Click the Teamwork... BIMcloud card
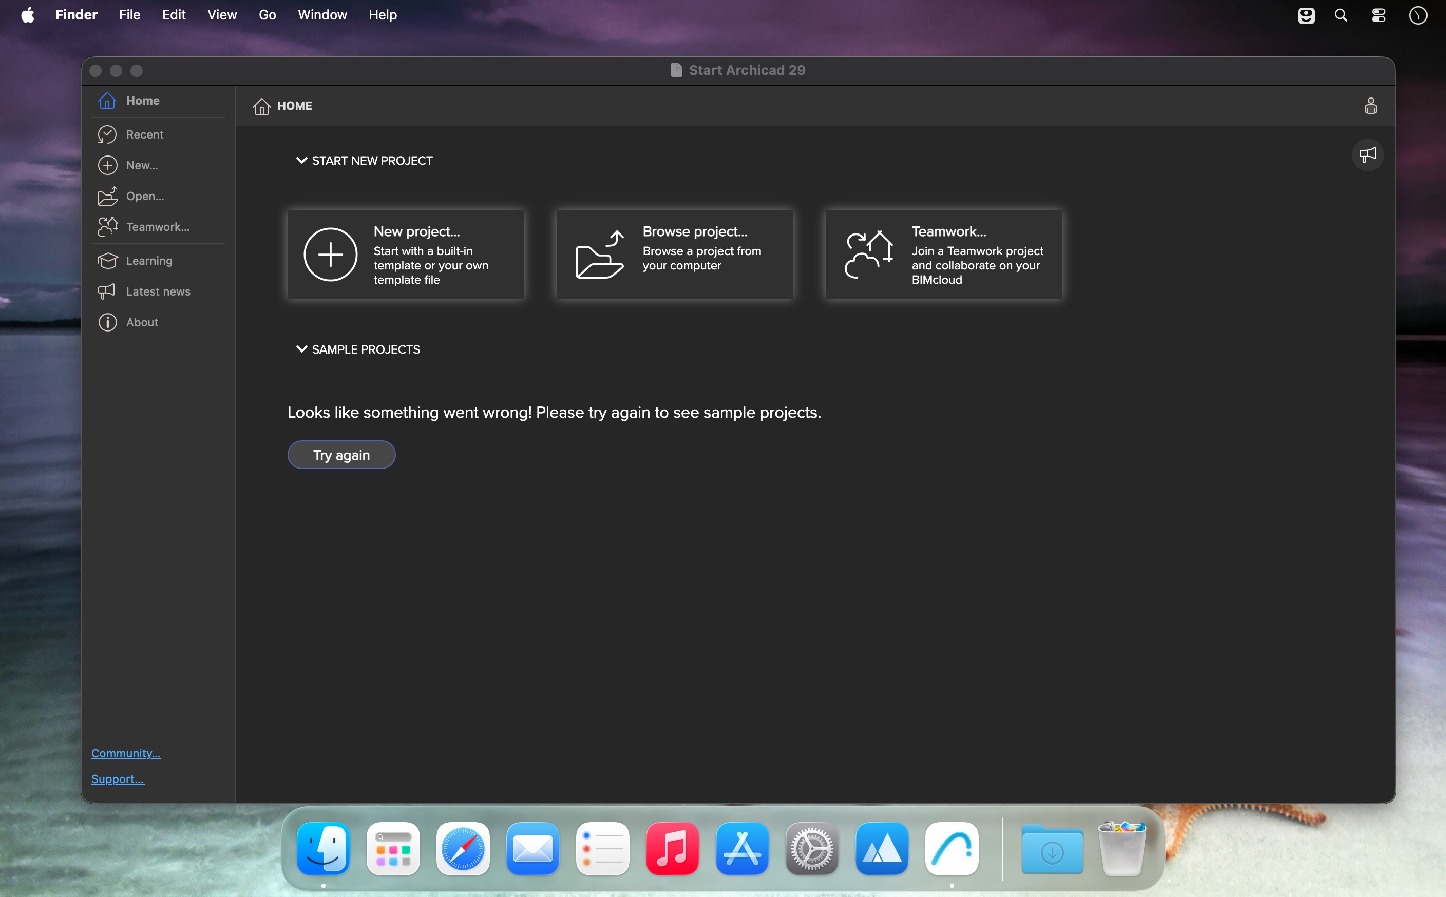The height and width of the screenshot is (897, 1446). 943,255
